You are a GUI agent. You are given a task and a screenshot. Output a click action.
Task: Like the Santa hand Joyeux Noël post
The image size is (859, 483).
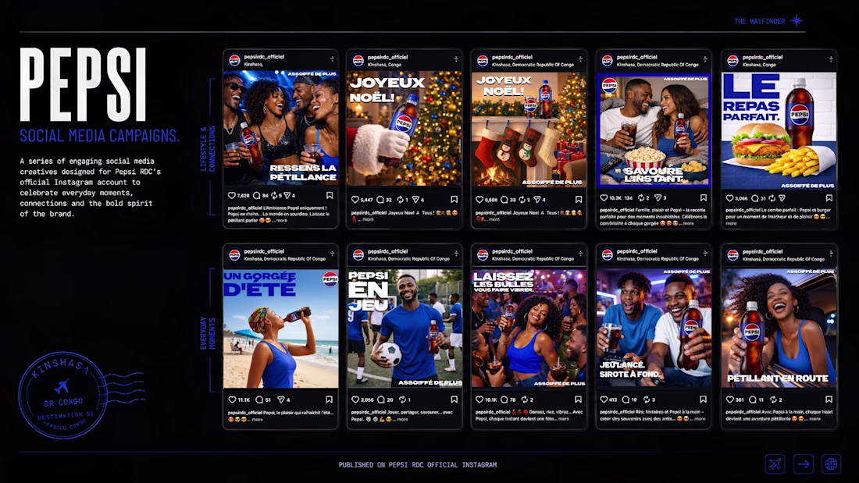[355, 199]
